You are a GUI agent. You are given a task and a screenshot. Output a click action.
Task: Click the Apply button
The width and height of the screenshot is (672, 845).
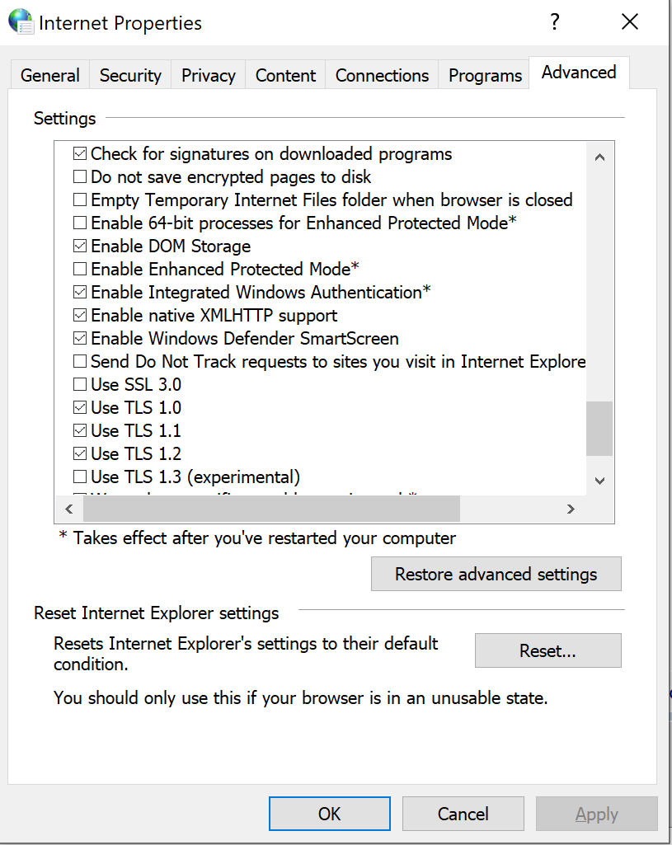[597, 814]
